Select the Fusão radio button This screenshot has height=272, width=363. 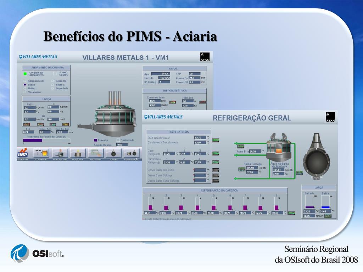[x=25, y=85]
